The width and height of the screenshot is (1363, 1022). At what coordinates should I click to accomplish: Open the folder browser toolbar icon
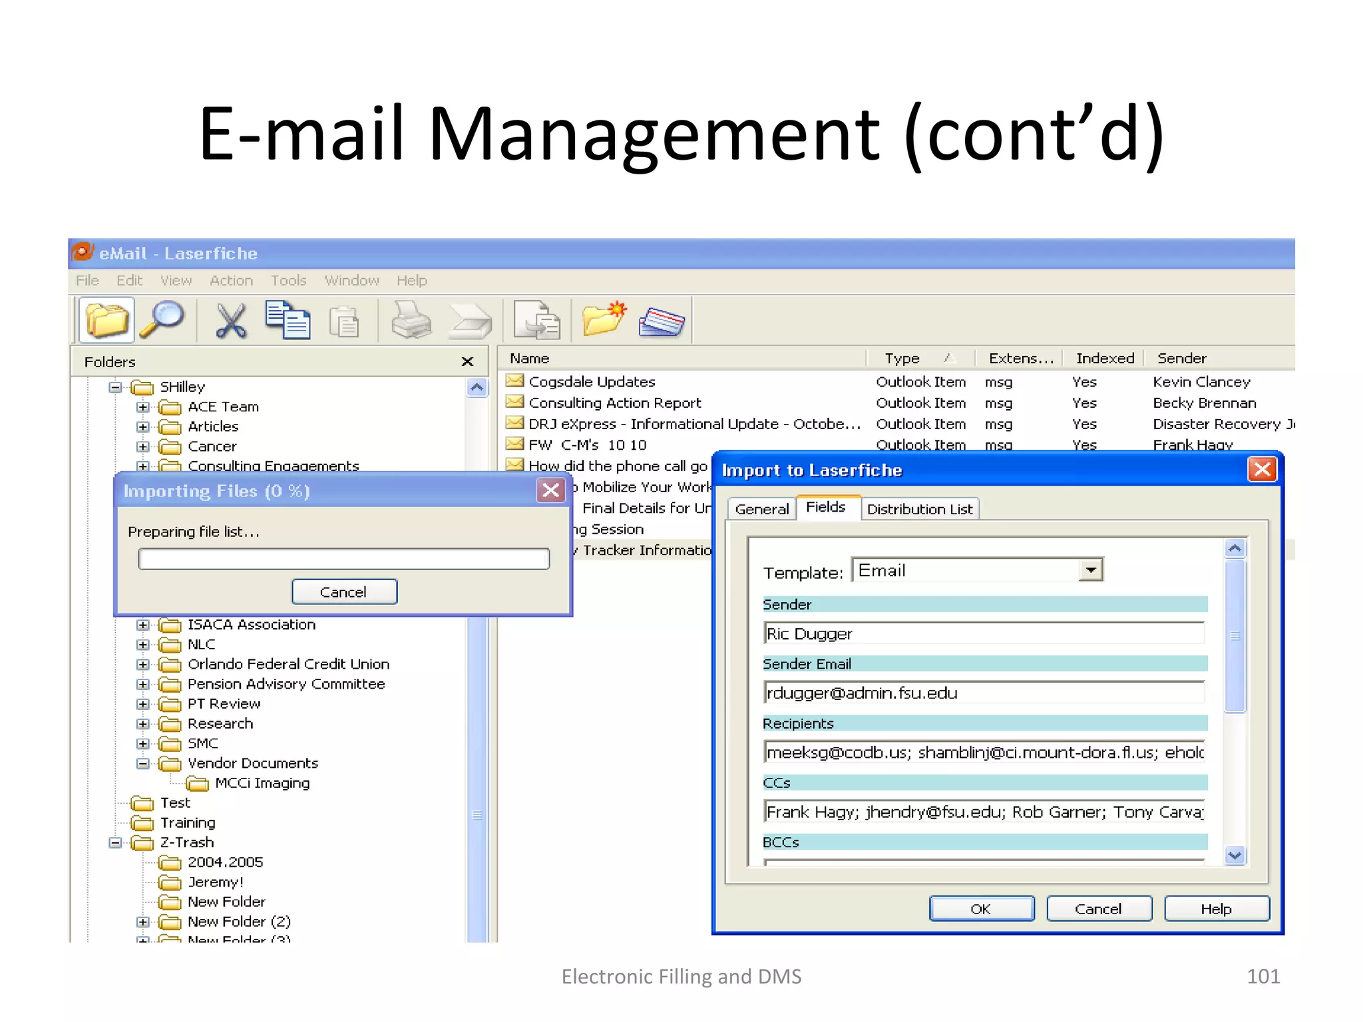106,320
